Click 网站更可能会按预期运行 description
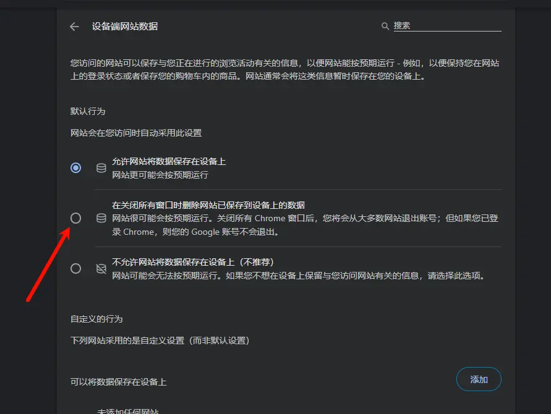Screen dimensions: 551x414 (x=160, y=175)
